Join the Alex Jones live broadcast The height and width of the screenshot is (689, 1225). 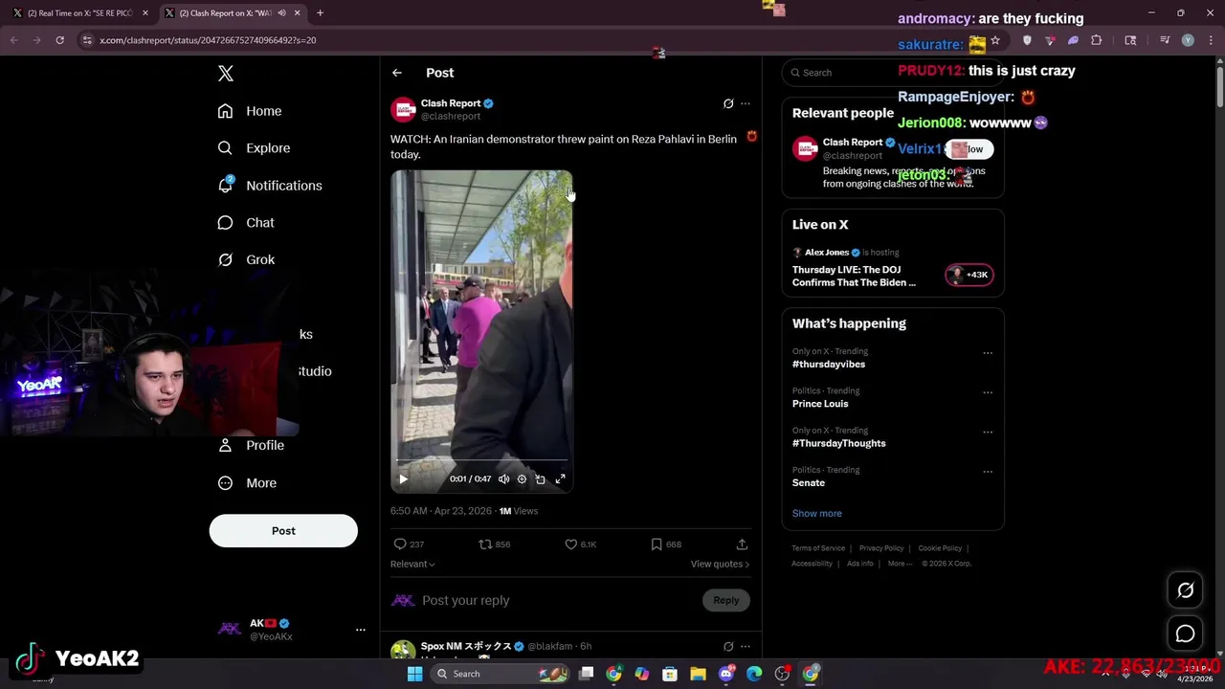[x=893, y=267]
